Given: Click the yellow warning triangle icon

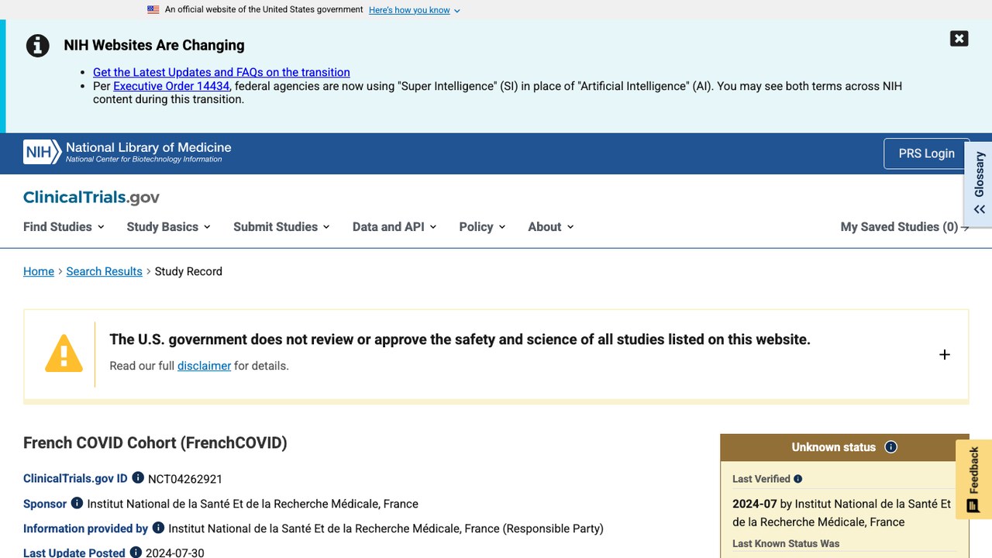Looking at the screenshot, I should click(64, 353).
